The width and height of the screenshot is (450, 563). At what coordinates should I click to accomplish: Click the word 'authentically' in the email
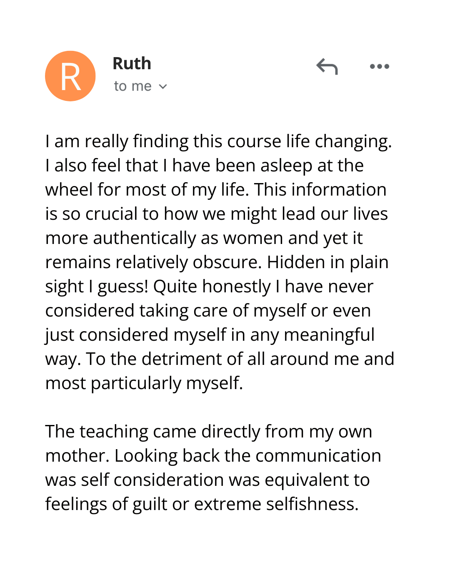(x=144, y=238)
